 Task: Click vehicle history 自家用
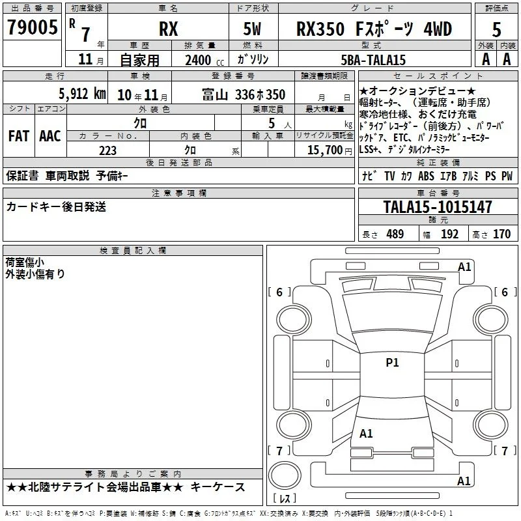(139, 60)
